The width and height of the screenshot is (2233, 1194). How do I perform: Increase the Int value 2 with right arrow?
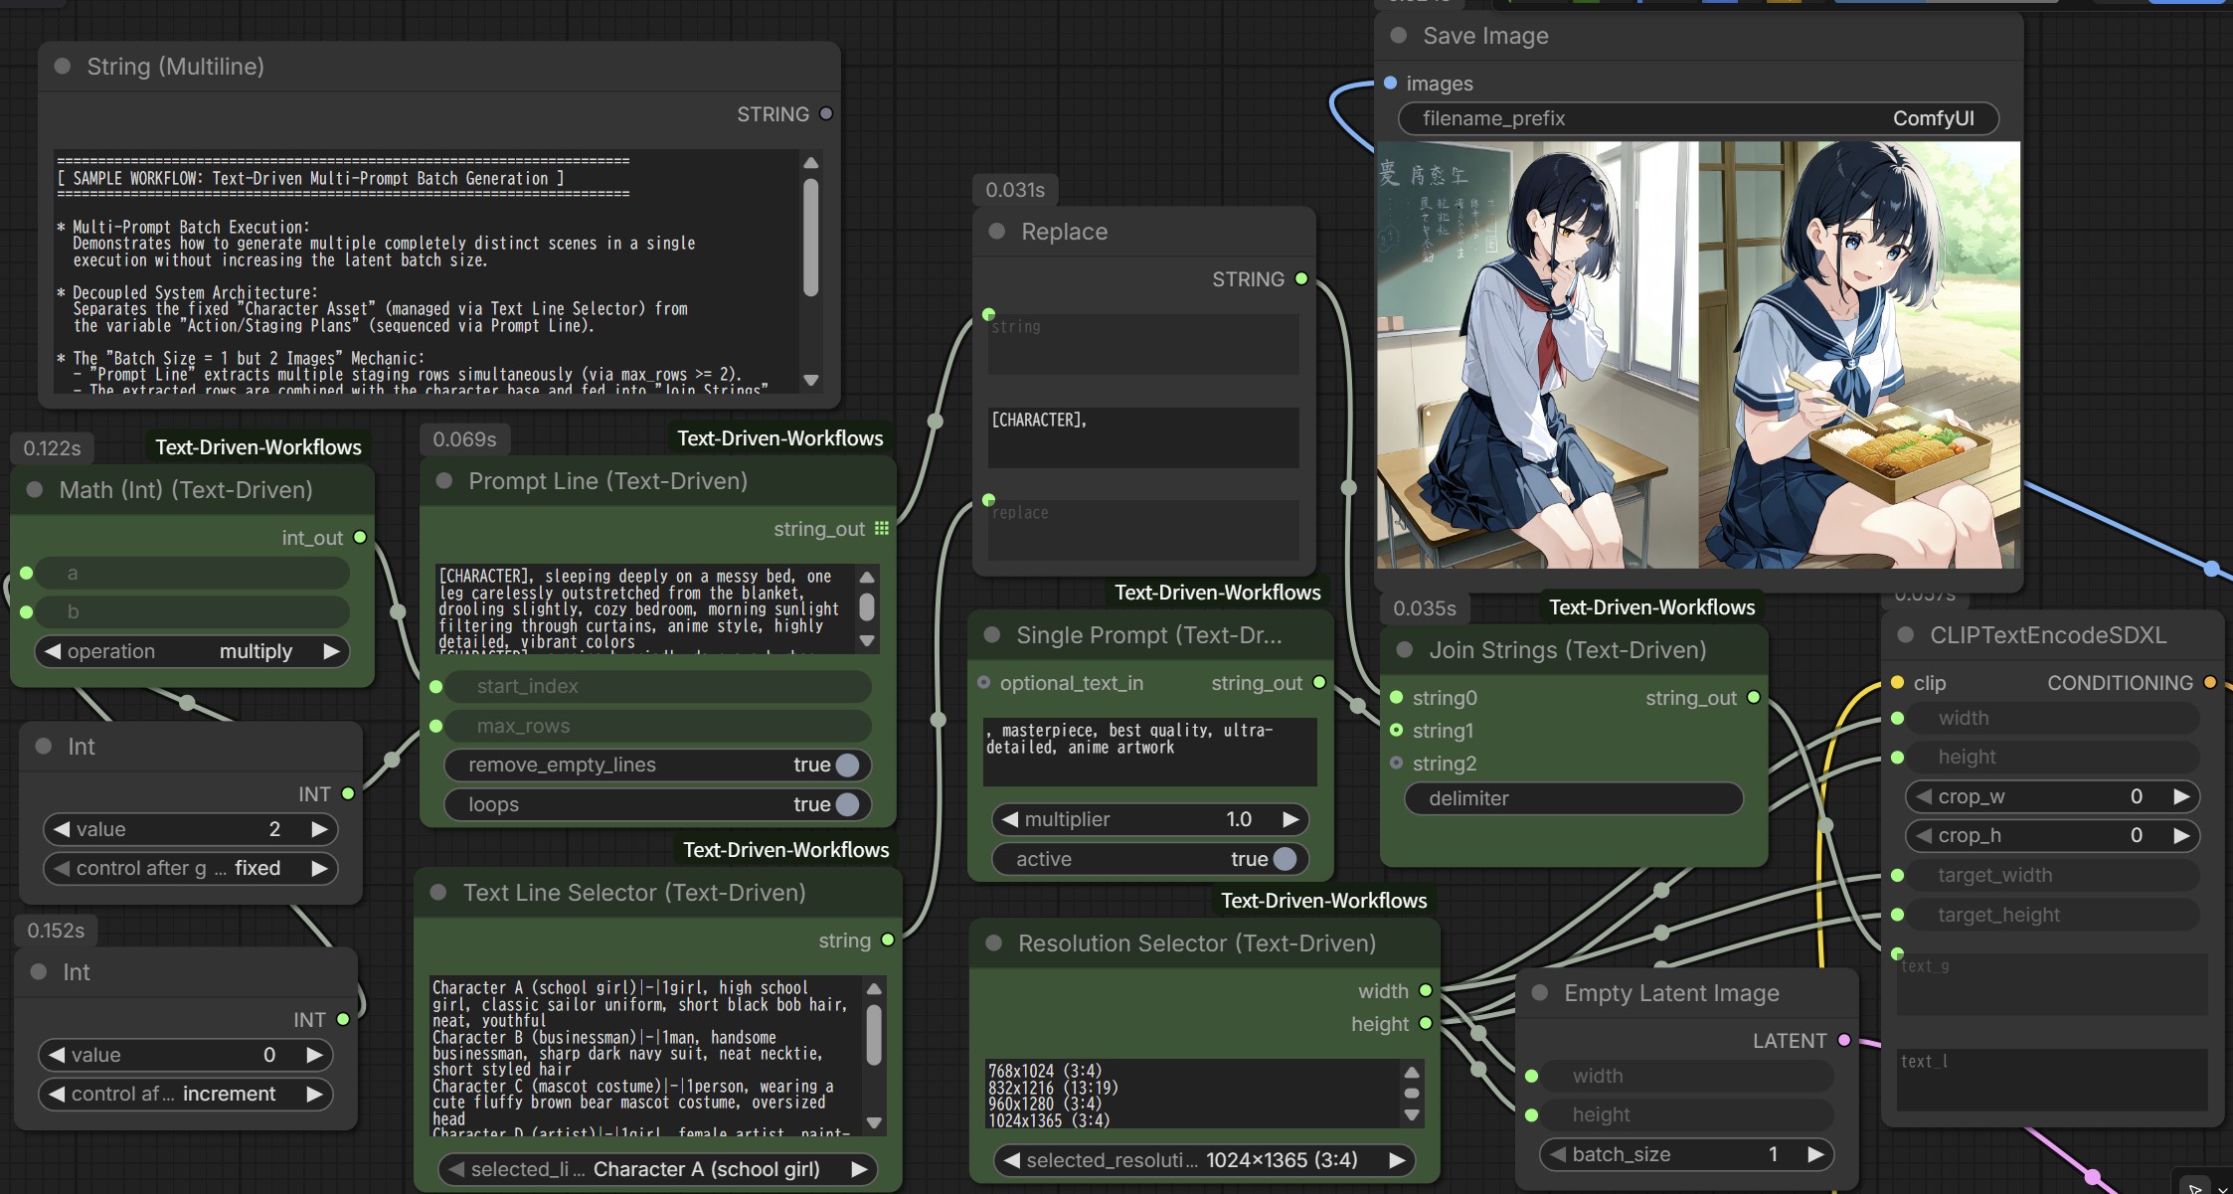pyautogui.click(x=319, y=829)
